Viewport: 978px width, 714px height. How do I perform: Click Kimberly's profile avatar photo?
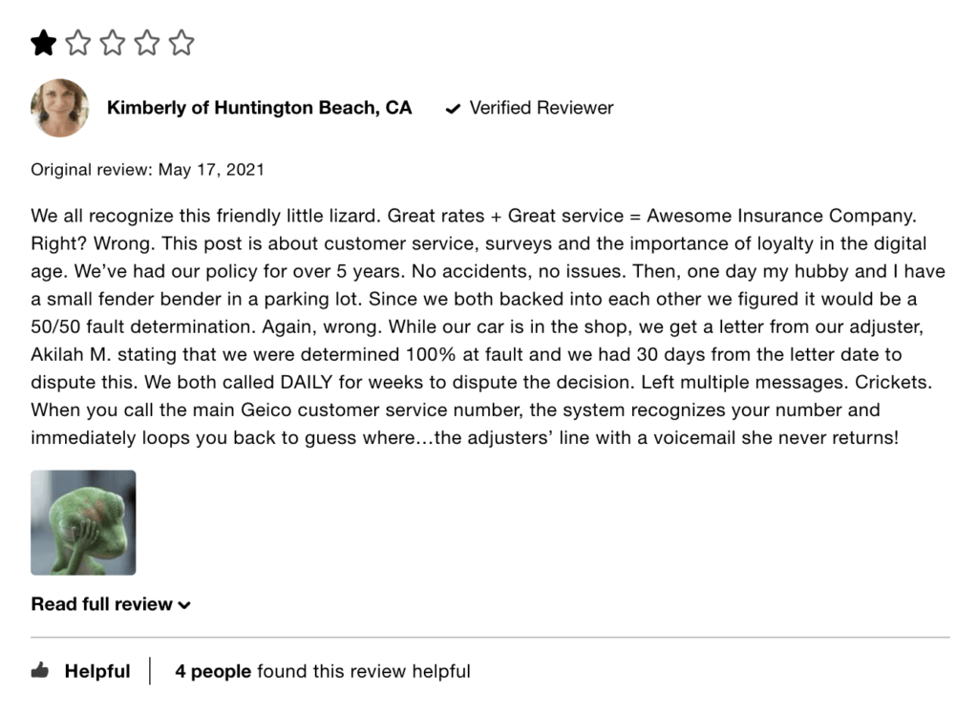[x=60, y=108]
